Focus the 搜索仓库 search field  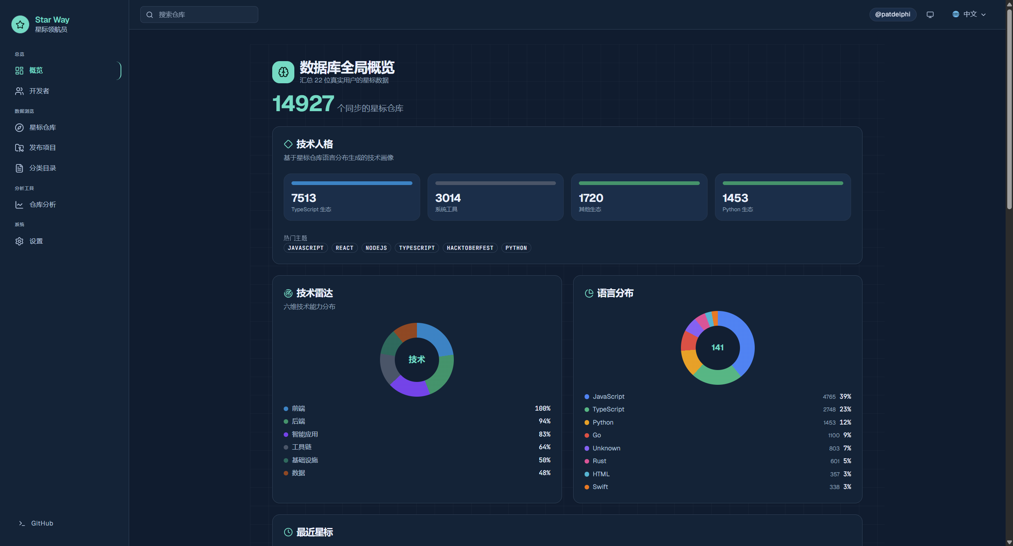(199, 15)
